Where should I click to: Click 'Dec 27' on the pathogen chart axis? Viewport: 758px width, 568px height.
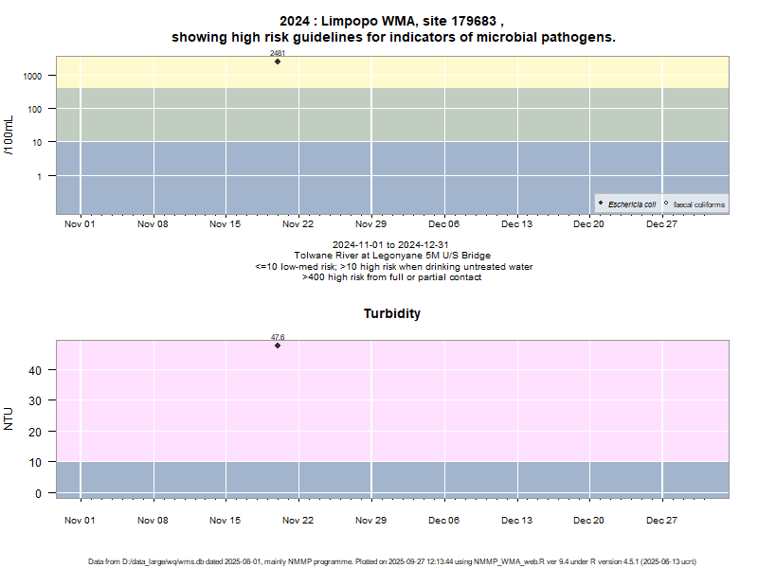tap(661, 224)
